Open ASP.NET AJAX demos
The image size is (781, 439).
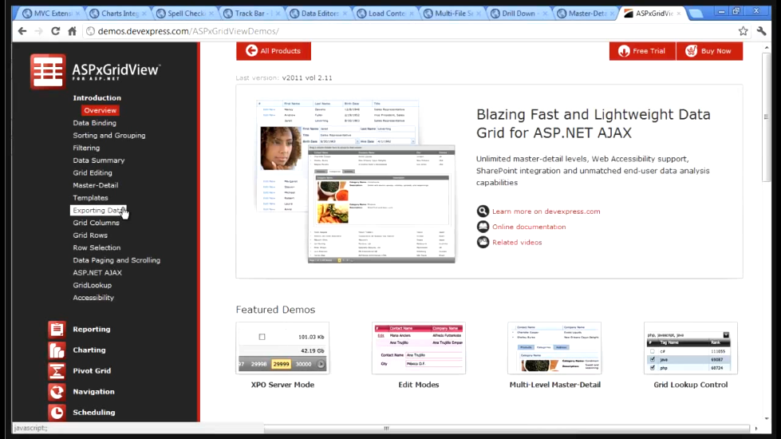[97, 272]
